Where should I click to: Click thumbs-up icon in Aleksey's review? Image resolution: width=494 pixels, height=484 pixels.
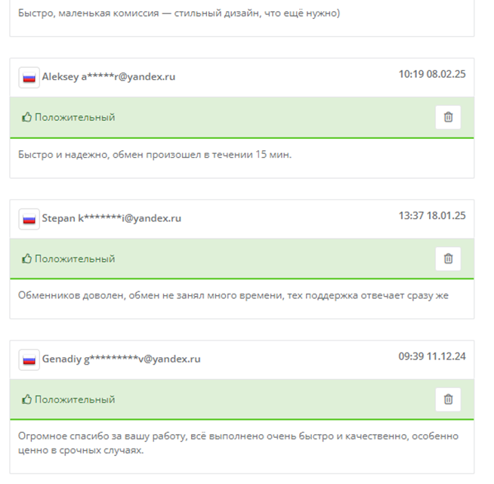[x=26, y=118]
